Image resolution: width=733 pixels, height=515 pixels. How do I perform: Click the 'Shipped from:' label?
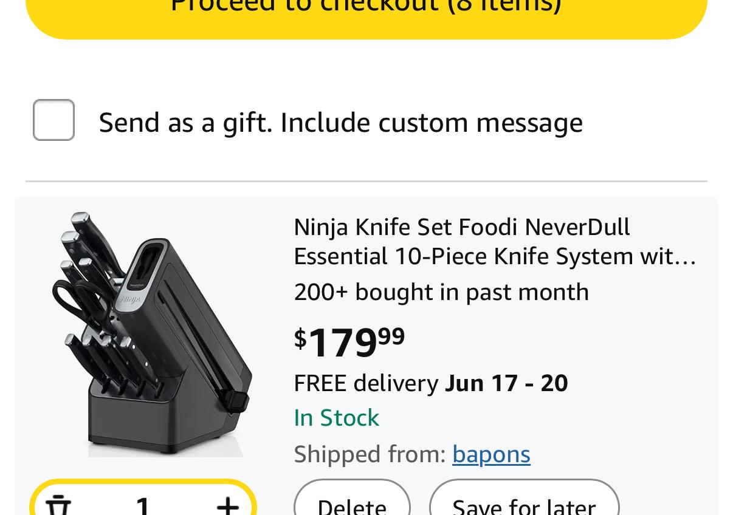[370, 454]
